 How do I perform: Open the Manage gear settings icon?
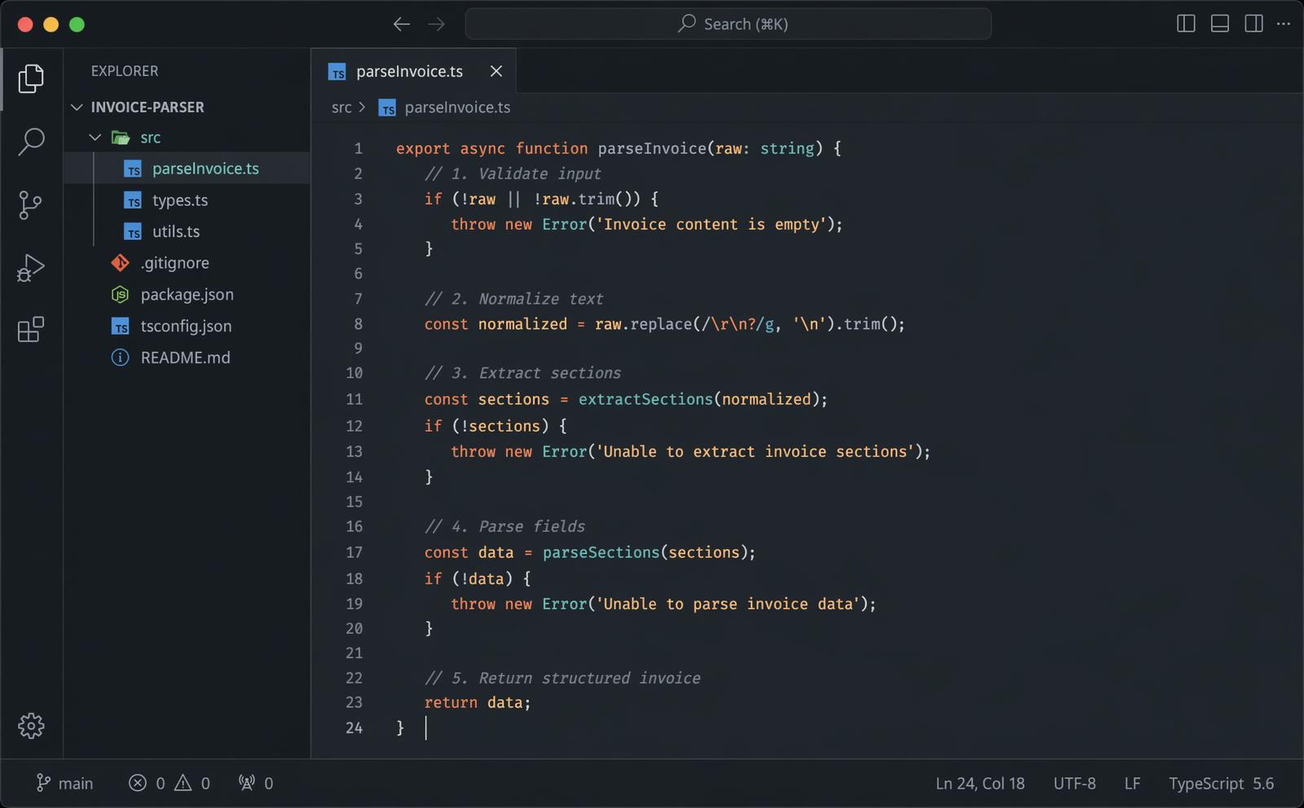pyautogui.click(x=31, y=725)
